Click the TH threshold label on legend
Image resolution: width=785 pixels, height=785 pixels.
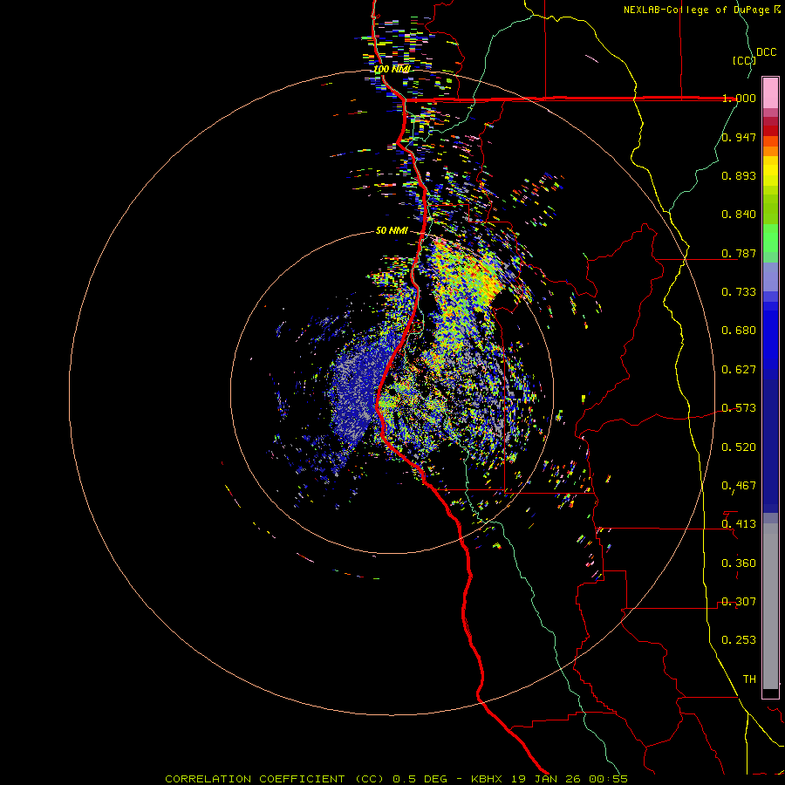point(749,679)
